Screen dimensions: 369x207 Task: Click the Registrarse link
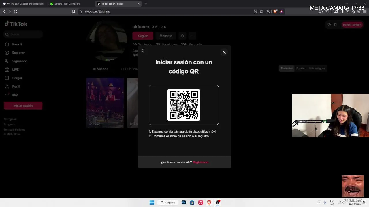(200, 162)
